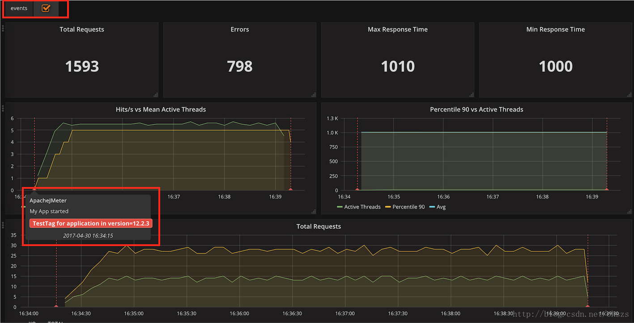Click the drag handle left of Hits/s graph row
The width and height of the screenshot is (634, 323).
2,107
